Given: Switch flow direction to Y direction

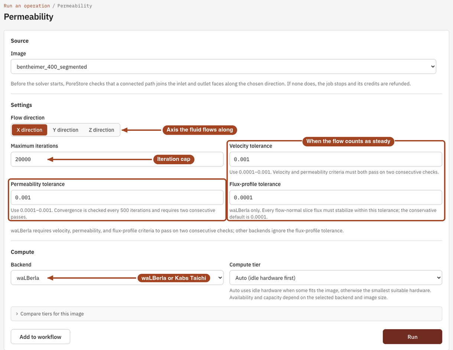Looking at the screenshot, I should (65, 130).
